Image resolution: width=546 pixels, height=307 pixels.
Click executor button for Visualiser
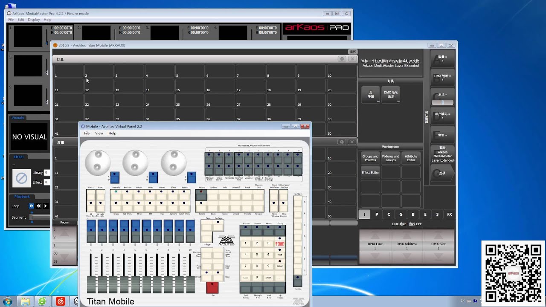coord(248,170)
